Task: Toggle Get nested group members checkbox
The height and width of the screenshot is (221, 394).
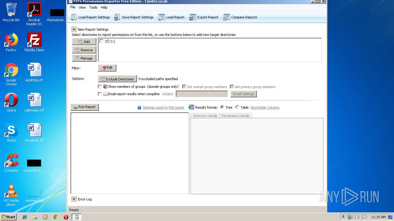Action: tap(184, 87)
